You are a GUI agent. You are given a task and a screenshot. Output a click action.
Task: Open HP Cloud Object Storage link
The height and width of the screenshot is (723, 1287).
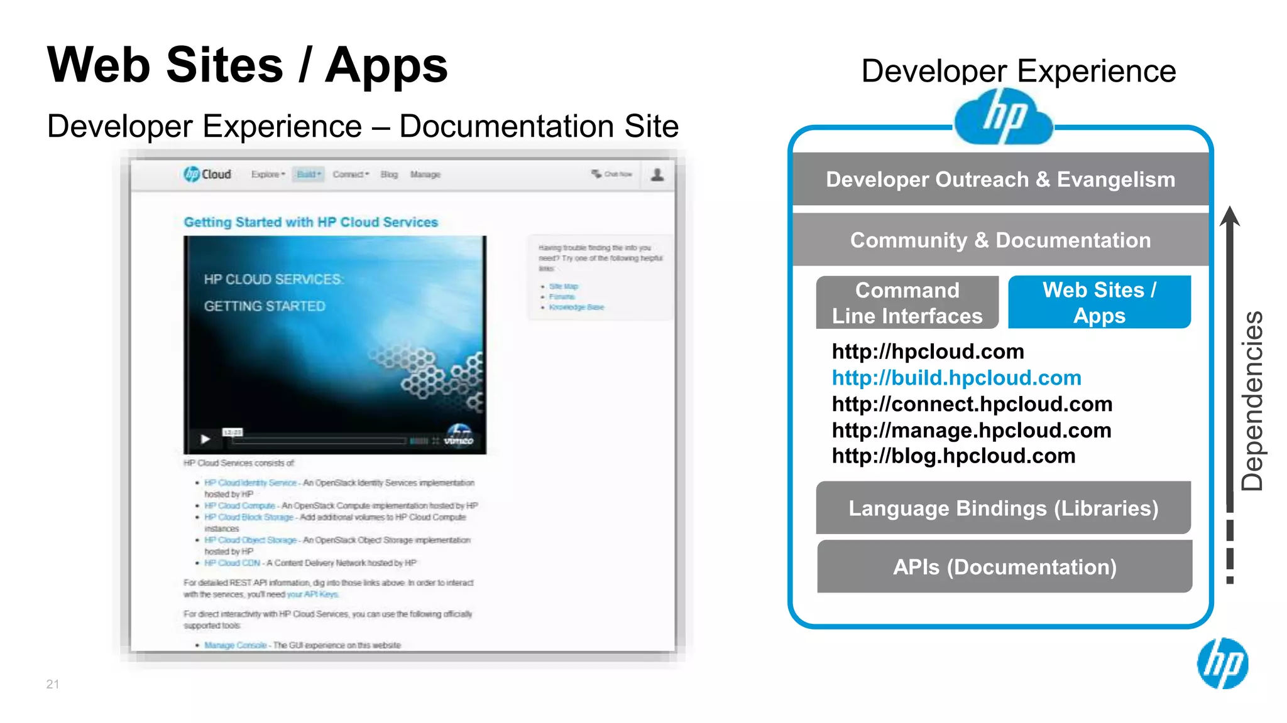point(250,540)
